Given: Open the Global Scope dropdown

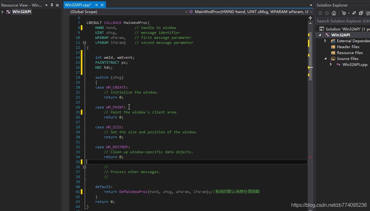Looking at the screenshot, I should pos(186,11).
